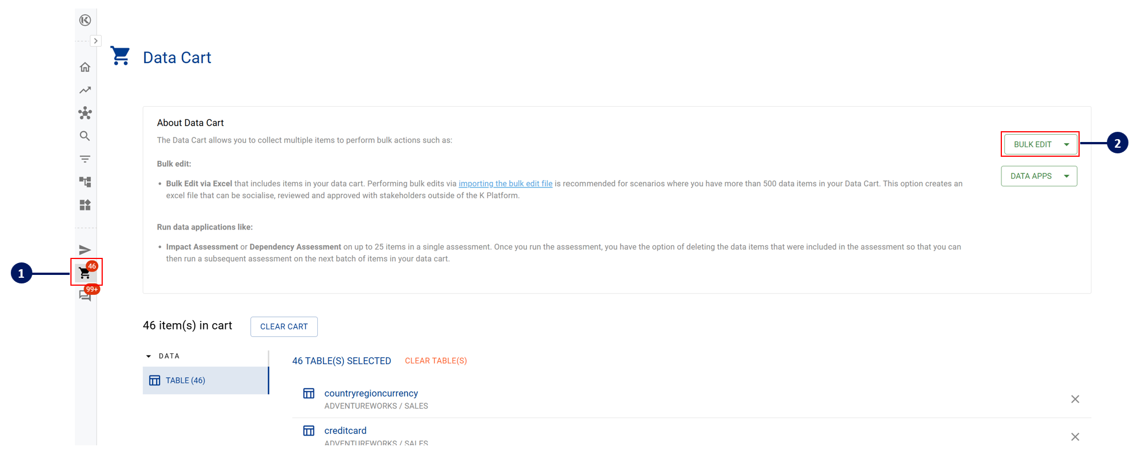Open the lineage hierarchy icon
Image resolution: width=1133 pixels, height=451 pixels.
[85, 182]
